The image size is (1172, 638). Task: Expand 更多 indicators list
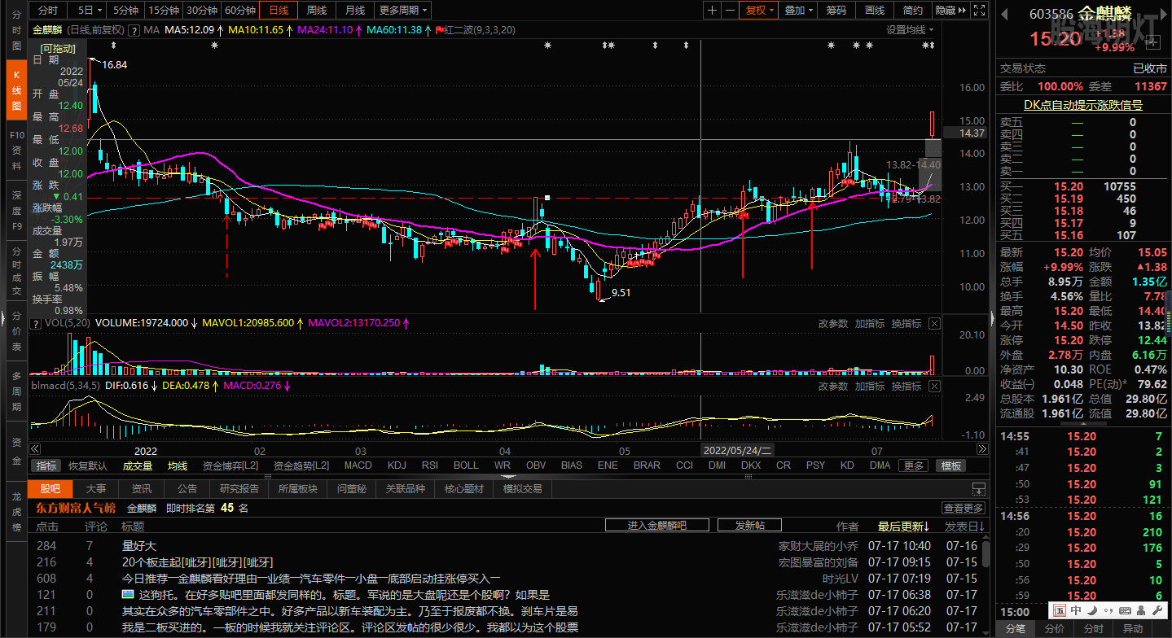pyautogui.click(x=913, y=465)
